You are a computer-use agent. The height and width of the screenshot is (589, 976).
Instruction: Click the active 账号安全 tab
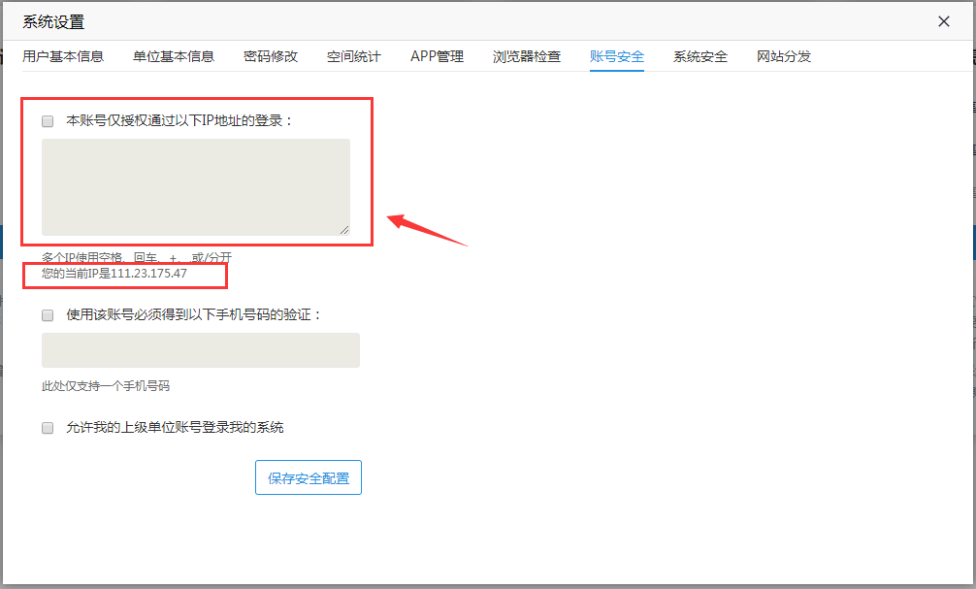tap(617, 56)
